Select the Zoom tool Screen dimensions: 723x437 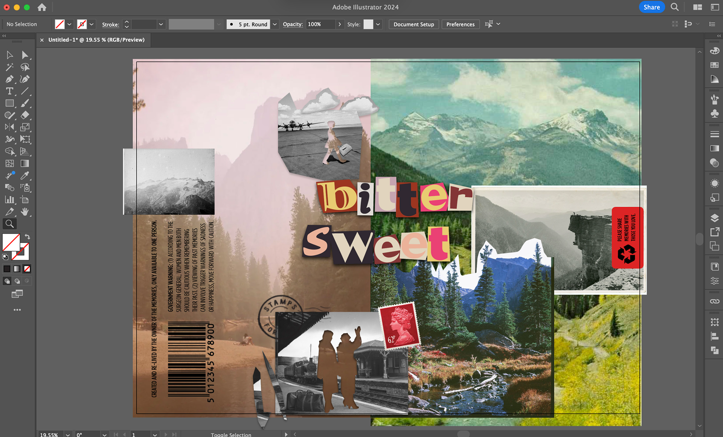coord(9,224)
